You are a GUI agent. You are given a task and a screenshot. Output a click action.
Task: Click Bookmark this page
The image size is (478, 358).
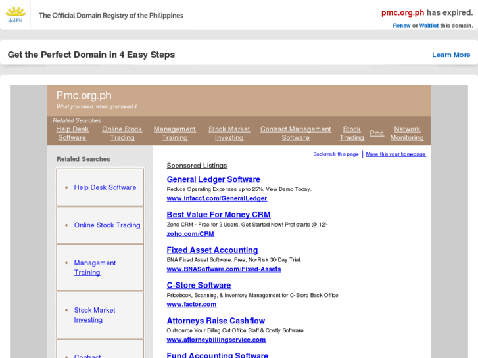click(x=335, y=154)
